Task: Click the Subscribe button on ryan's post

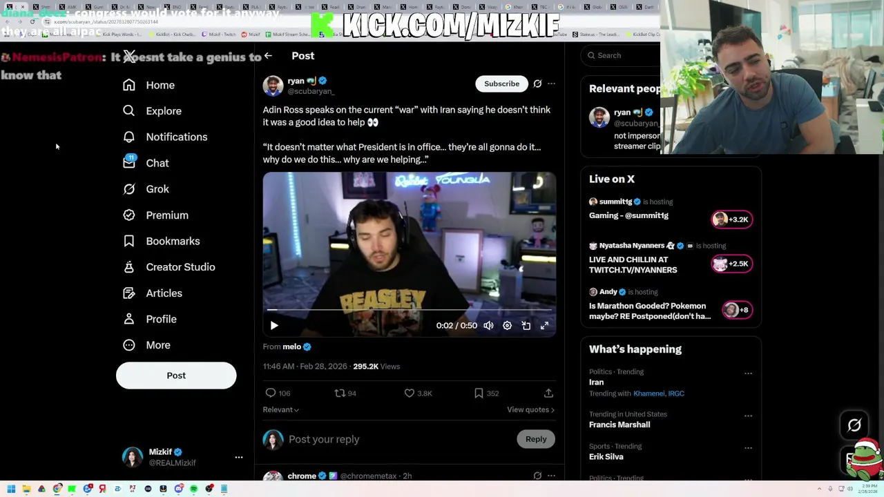Action: [x=501, y=84]
